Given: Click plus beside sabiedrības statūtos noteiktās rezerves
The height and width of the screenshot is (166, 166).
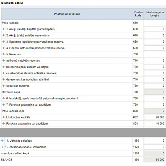Looking at the screenshot, I should click(4, 73).
